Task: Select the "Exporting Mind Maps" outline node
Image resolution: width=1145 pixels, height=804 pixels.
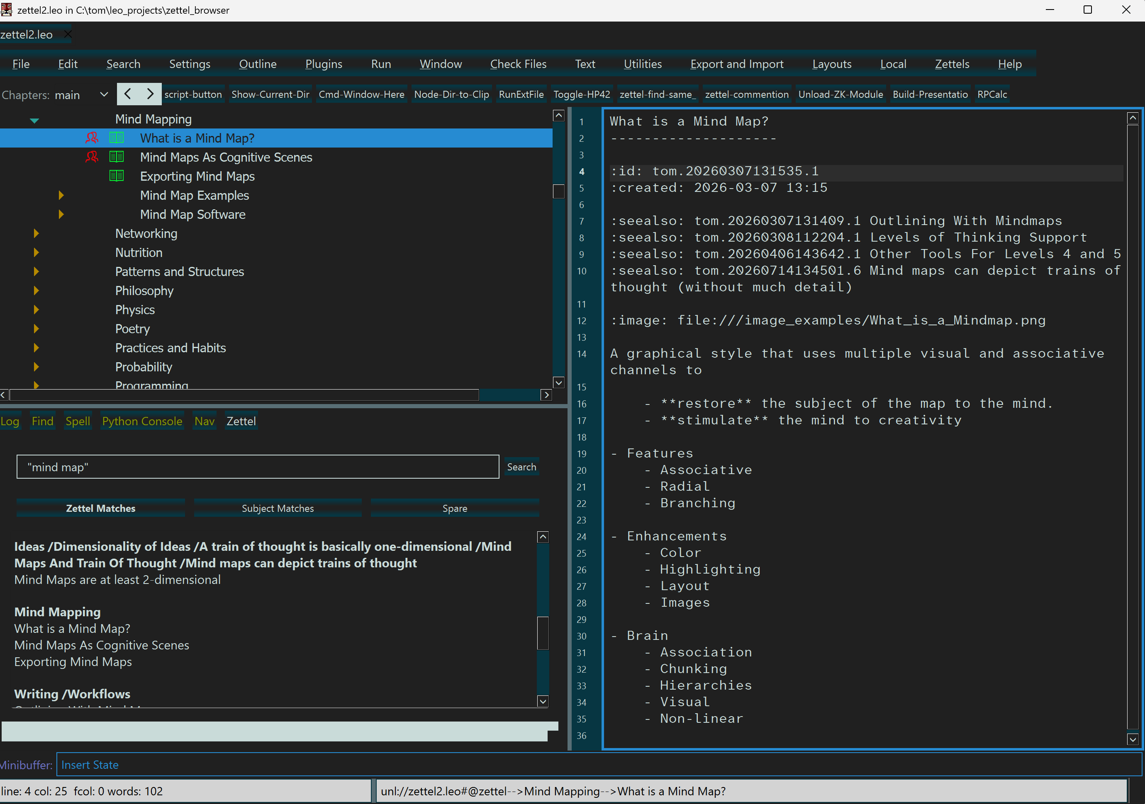Action: (197, 177)
